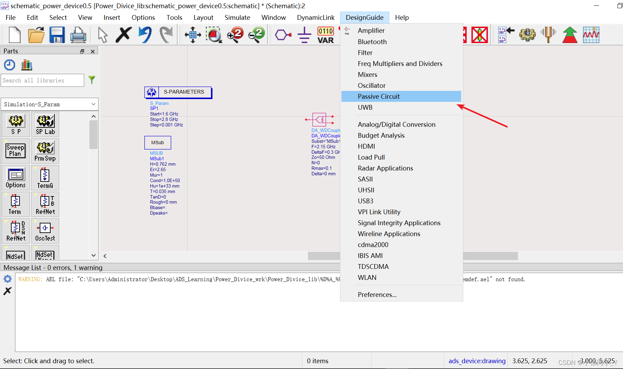
Task: Click the parts palette down scroll arrow
Action: point(93,255)
